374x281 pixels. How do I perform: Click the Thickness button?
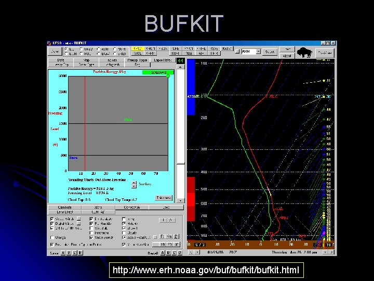(x=164, y=198)
